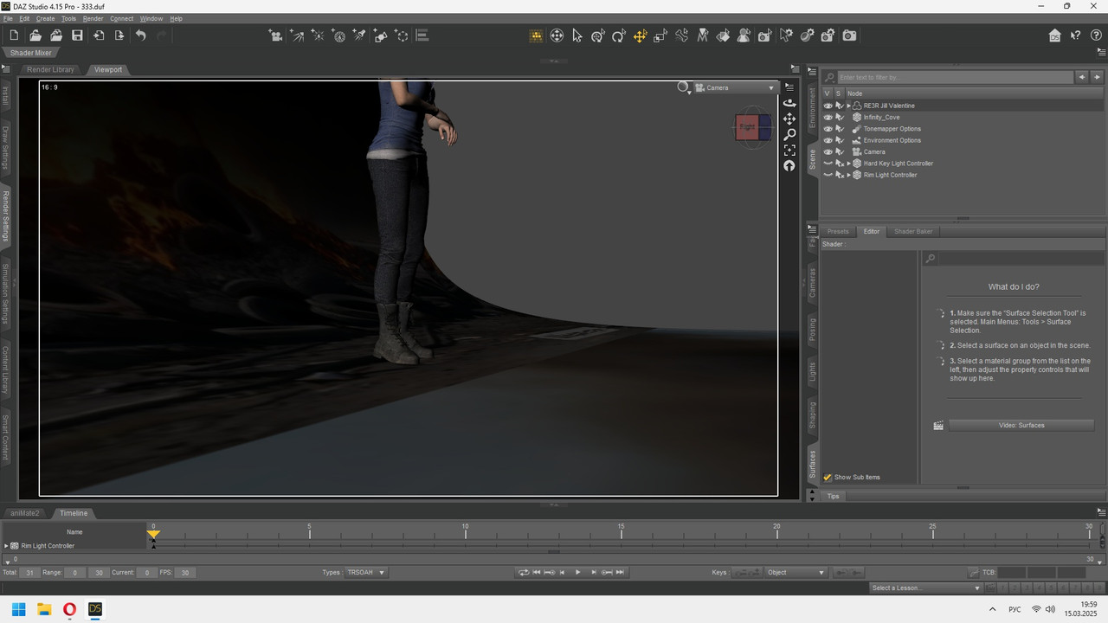Open the Render menu
This screenshot has width=1108, height=623.
tap(93, 18)
